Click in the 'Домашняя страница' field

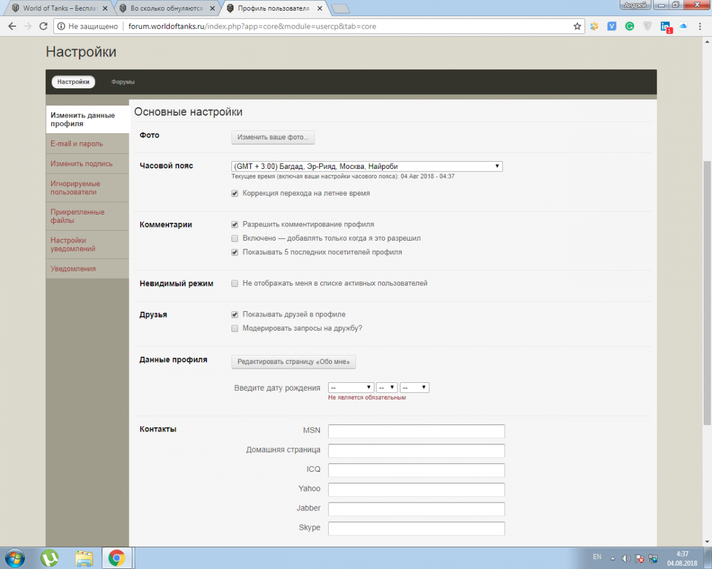pyautogui.click(x=417, y=450)
